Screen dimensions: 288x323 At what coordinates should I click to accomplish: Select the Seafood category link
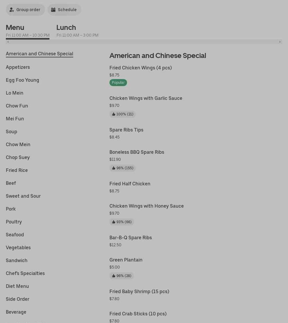[15, 235]
